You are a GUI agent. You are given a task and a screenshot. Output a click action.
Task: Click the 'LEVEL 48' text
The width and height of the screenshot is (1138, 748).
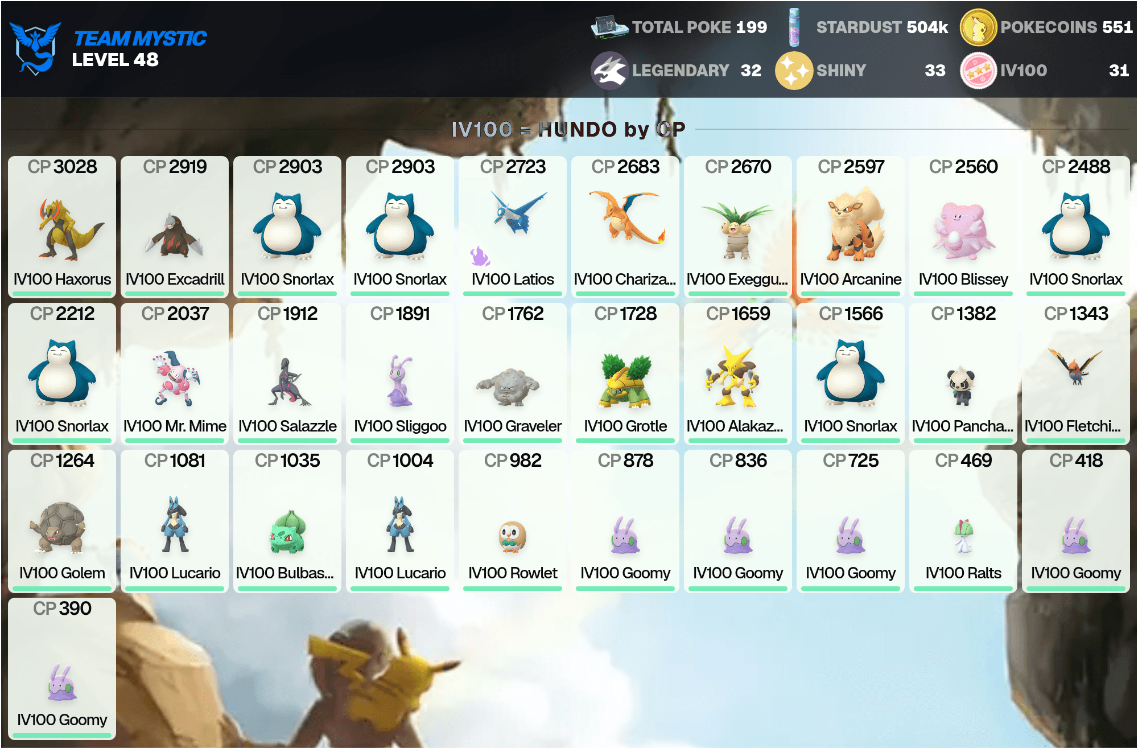coord(115,60)
